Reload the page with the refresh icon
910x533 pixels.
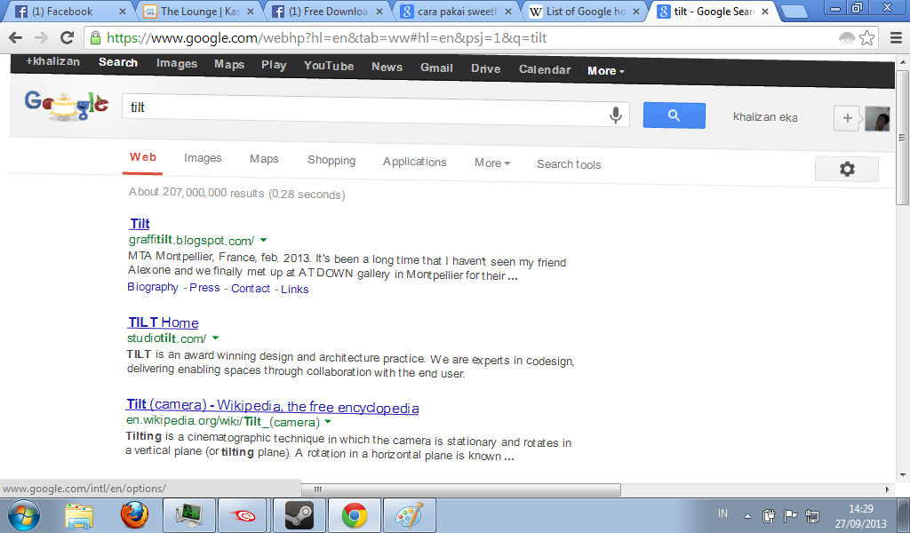(68, 37)
